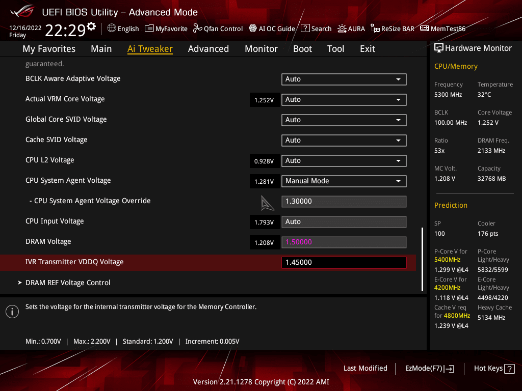Click the 4800MHz cache prediction value
Screen dimensions: 522x391
pos(457,316)
